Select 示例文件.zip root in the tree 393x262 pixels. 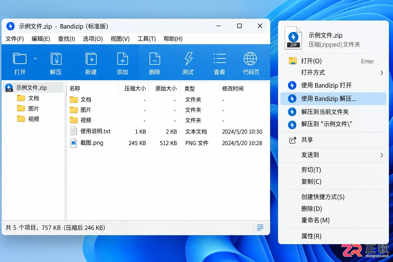[x=33, y=88]
